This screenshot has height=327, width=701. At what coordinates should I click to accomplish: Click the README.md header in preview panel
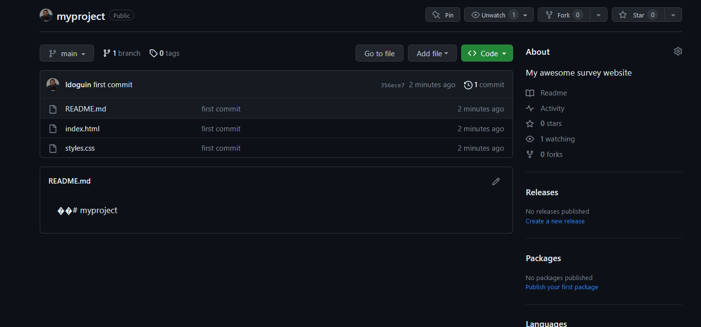[69, 181]
